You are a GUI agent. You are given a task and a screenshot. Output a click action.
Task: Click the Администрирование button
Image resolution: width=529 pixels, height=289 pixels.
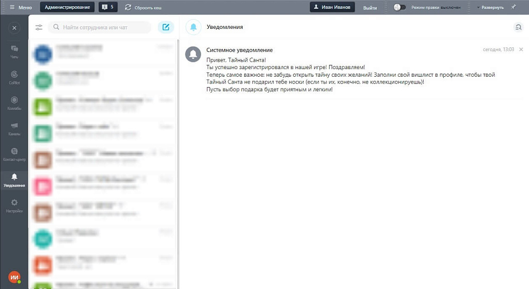[68, 7]
